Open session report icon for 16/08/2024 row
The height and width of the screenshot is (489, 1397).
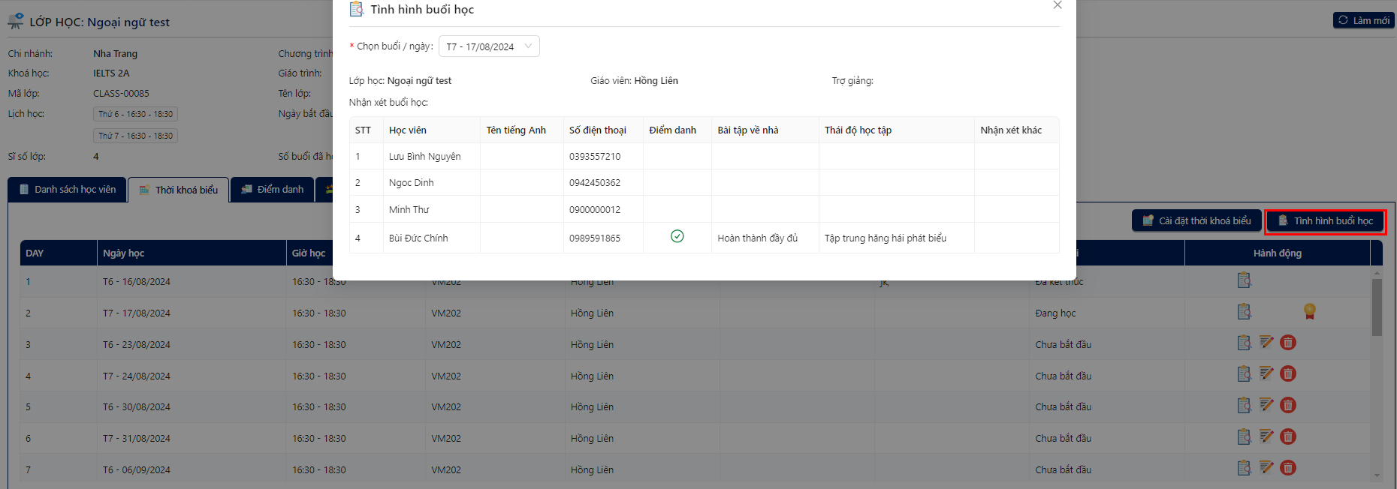[x=1244, y=280]
